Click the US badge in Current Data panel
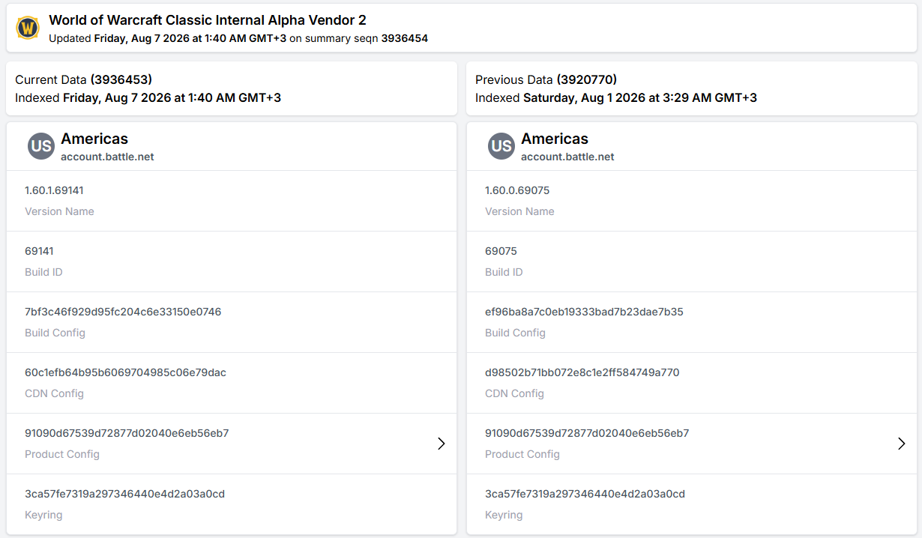Screen dimensions: 922x538 [41, 146]
